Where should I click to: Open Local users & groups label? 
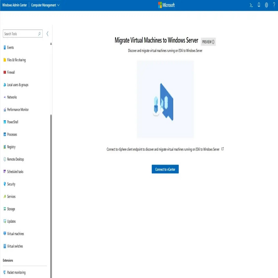click(x=18, y=85)
